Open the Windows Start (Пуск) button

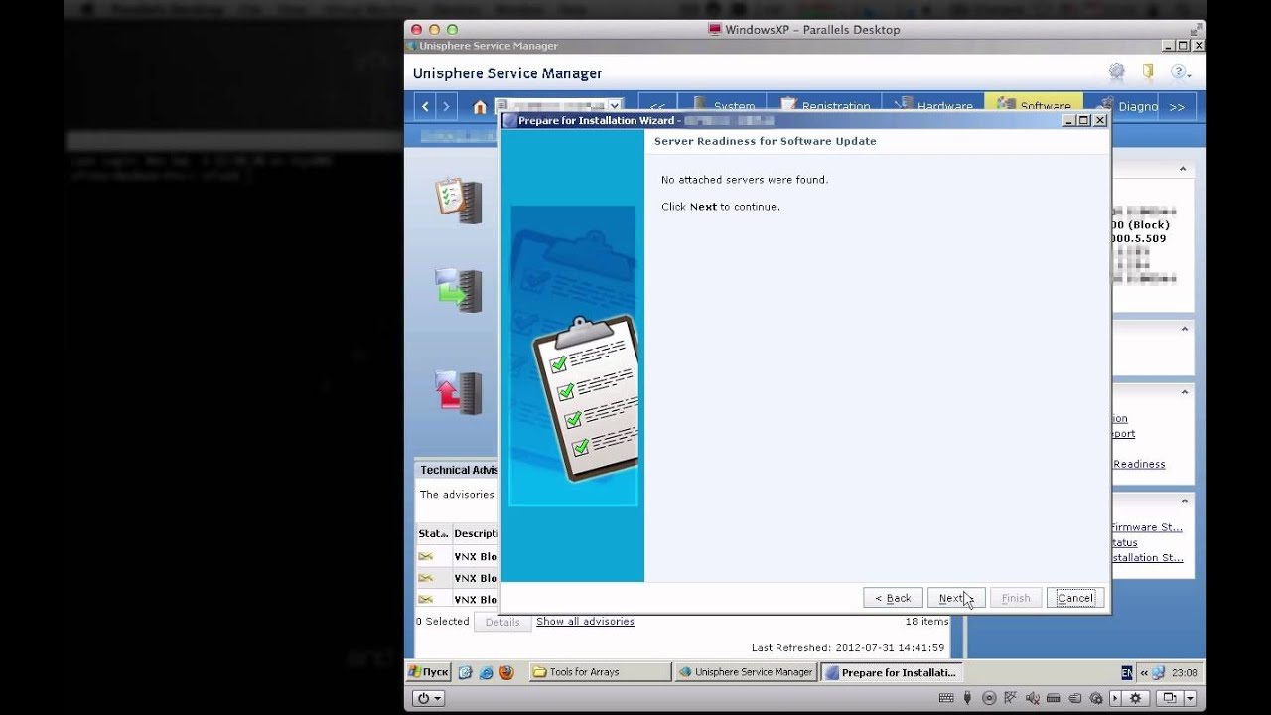click(429, 672)
